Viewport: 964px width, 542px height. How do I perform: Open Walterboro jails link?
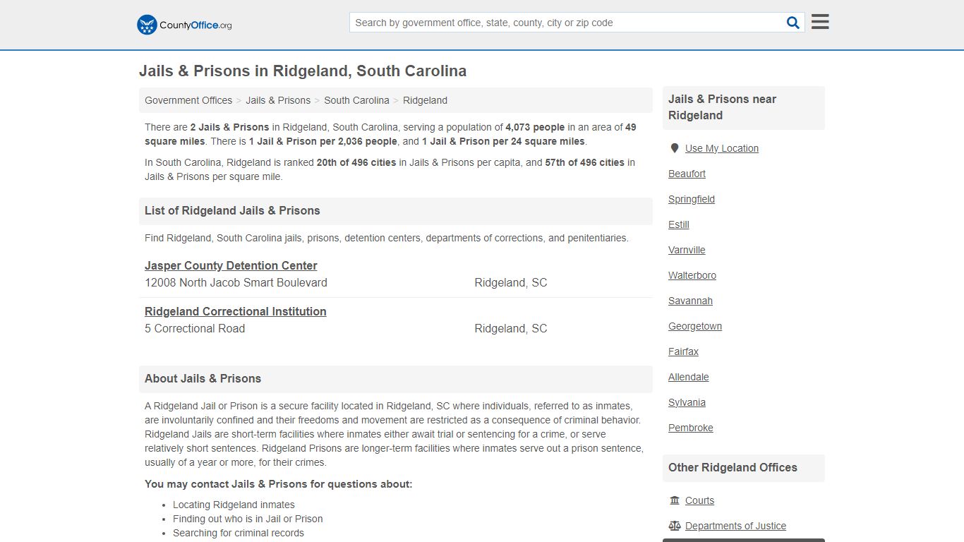click(x=692, y=275)
